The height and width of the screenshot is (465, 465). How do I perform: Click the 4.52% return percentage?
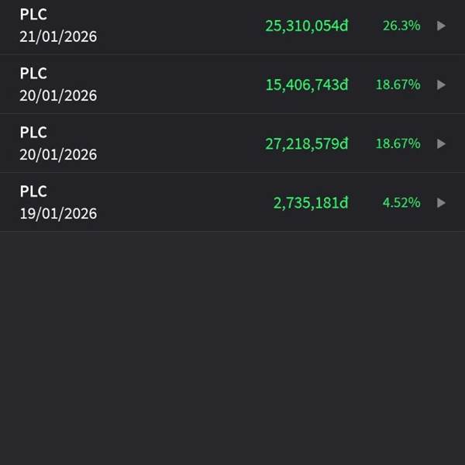pos(401,203)
